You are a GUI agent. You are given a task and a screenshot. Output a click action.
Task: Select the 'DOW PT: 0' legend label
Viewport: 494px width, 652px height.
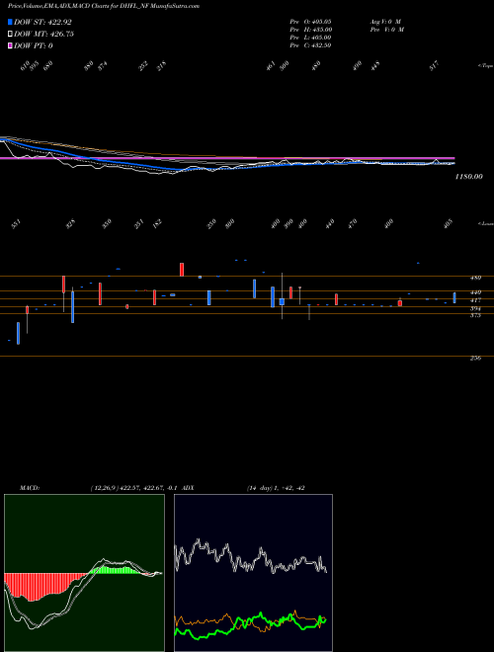coord(34,45)
